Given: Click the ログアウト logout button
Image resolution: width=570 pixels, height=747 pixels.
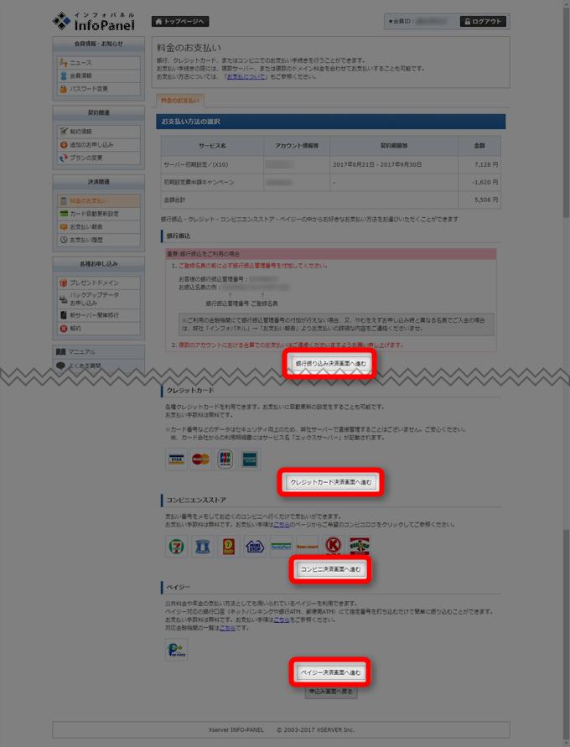Looking at the screenshot, I should pos(483,22).
